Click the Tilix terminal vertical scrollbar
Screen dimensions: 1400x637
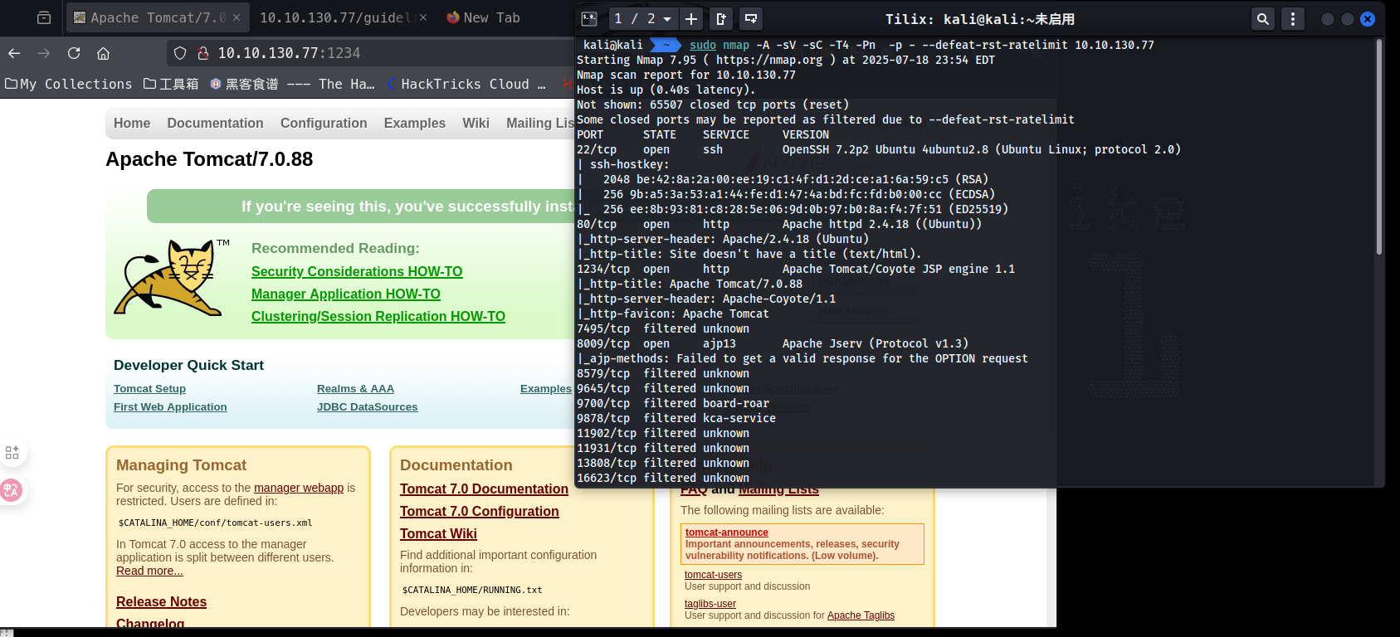(1378, 148)
